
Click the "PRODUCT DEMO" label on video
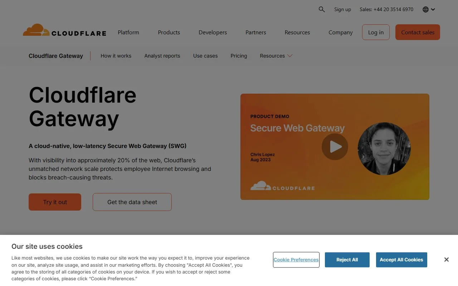pyautogui.click(x=270, y=116)
